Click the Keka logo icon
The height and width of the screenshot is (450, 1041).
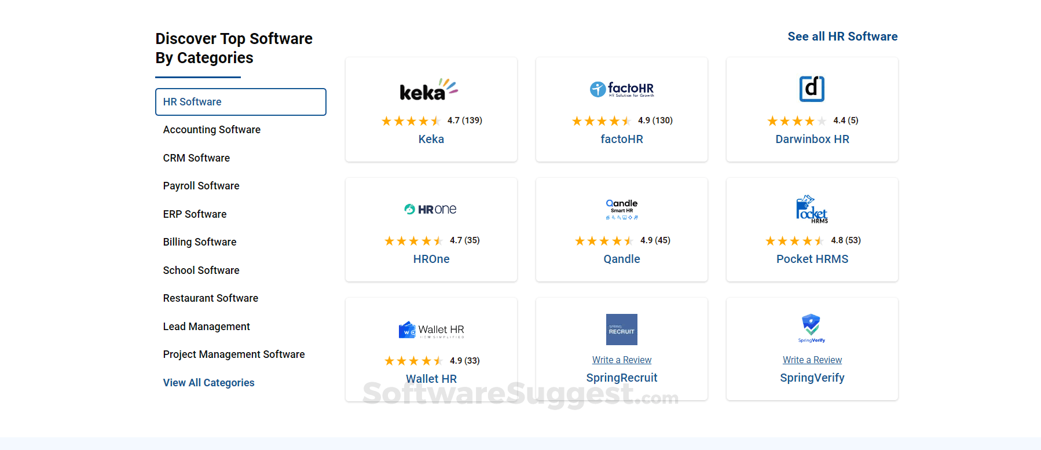pos(428,90)
